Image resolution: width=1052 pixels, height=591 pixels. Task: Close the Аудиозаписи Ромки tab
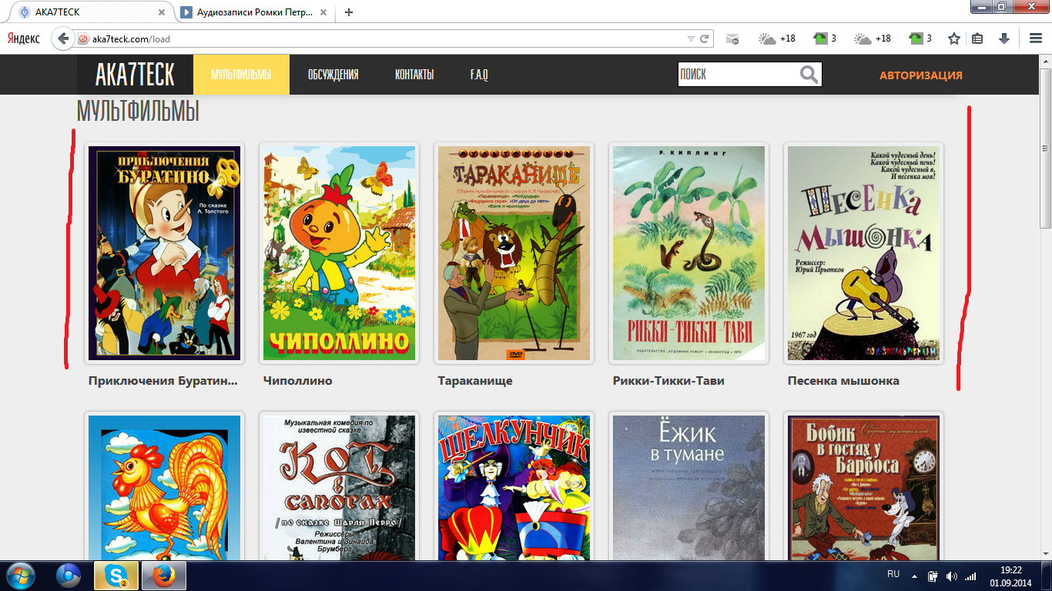325,12
